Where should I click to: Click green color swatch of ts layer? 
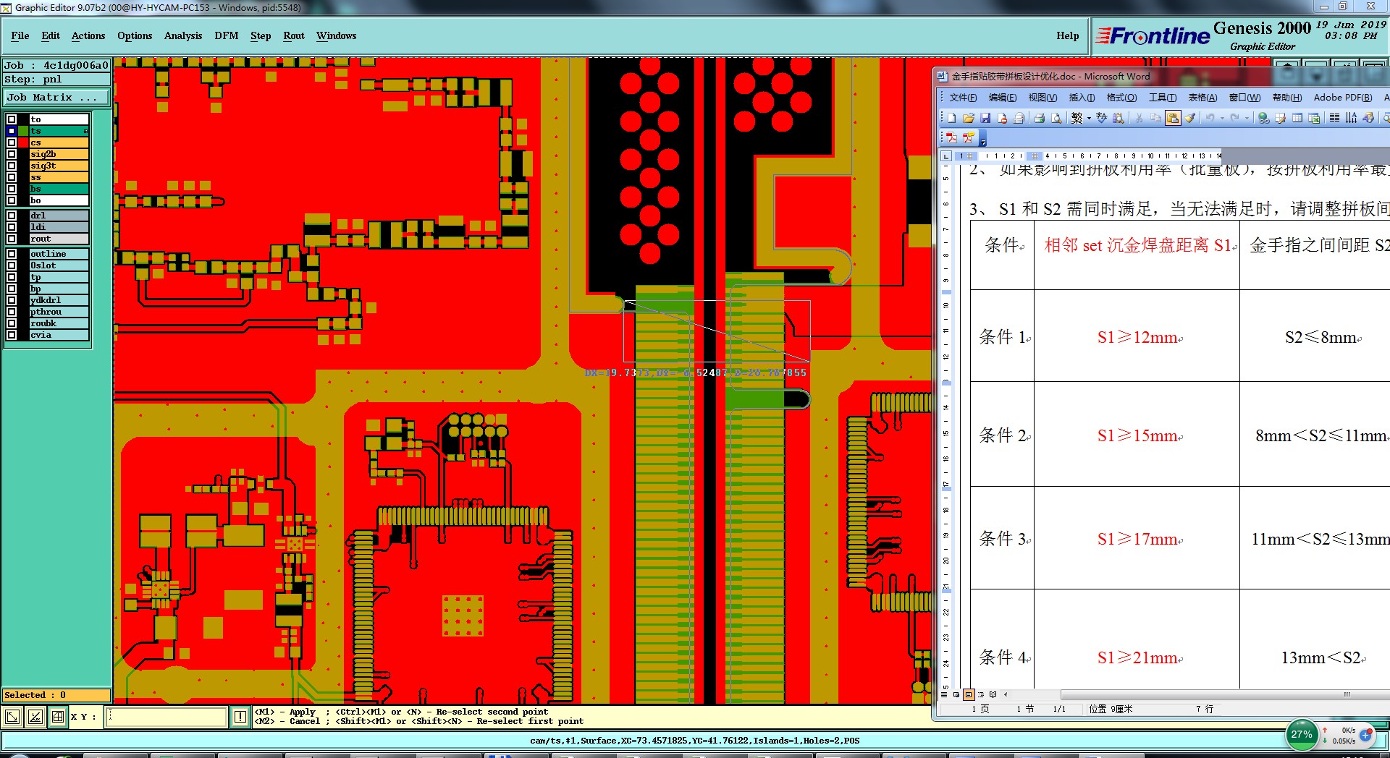point(23,131)
